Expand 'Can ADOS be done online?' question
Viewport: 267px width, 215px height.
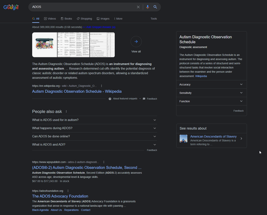tap(95, 136)
